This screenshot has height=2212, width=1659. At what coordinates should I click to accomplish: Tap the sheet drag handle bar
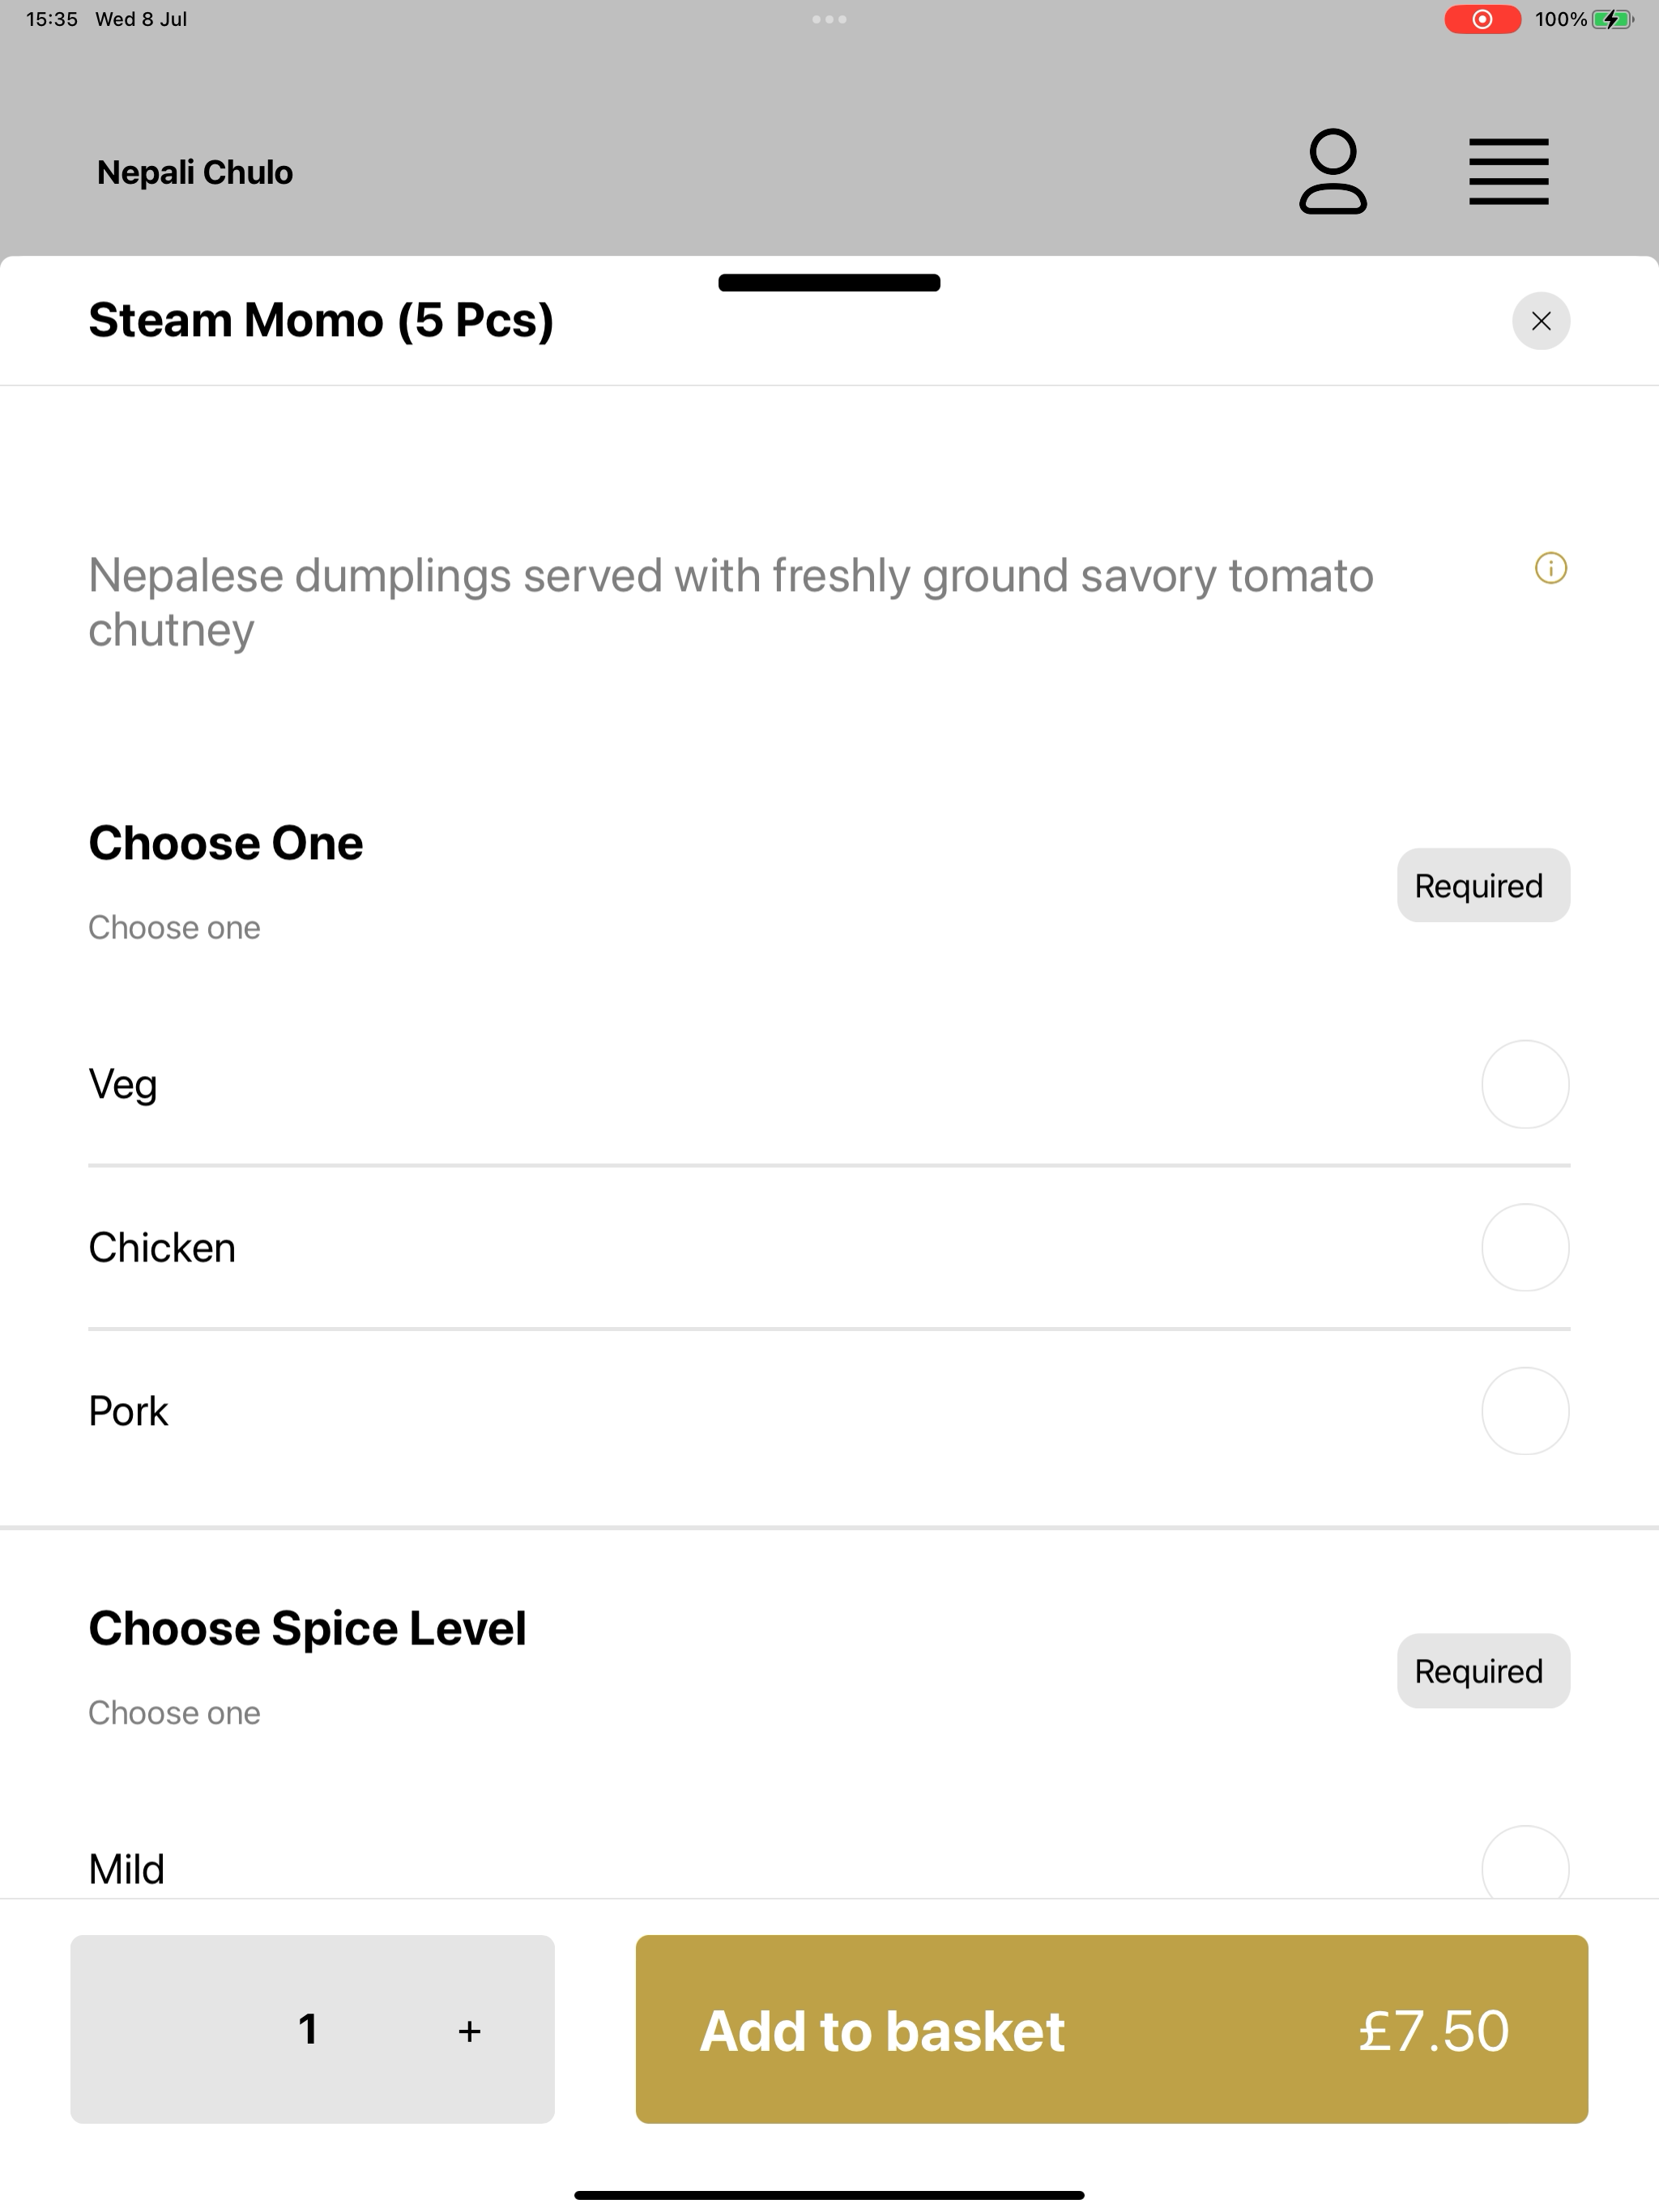click(829, 283)
